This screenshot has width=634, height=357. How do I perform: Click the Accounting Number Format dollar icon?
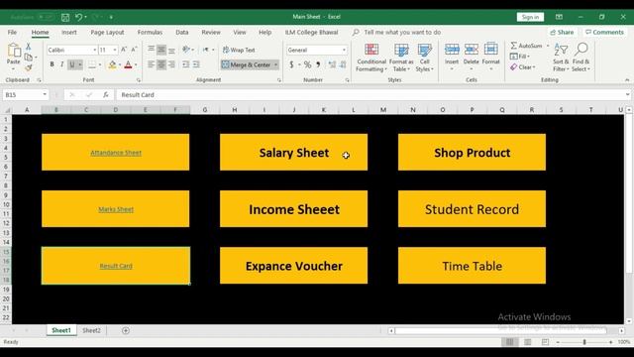pyautogui.click(x=291, y=64)
